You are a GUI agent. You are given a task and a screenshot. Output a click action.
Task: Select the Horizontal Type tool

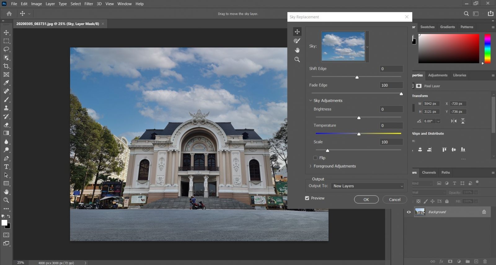click(x=6, y=167)
